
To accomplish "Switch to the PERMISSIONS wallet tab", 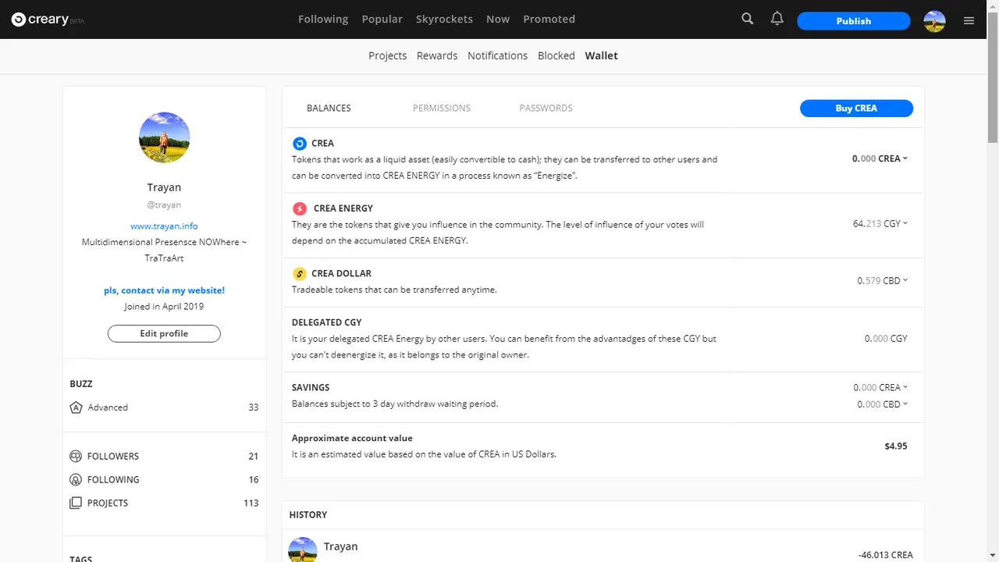I will point(442,108).
